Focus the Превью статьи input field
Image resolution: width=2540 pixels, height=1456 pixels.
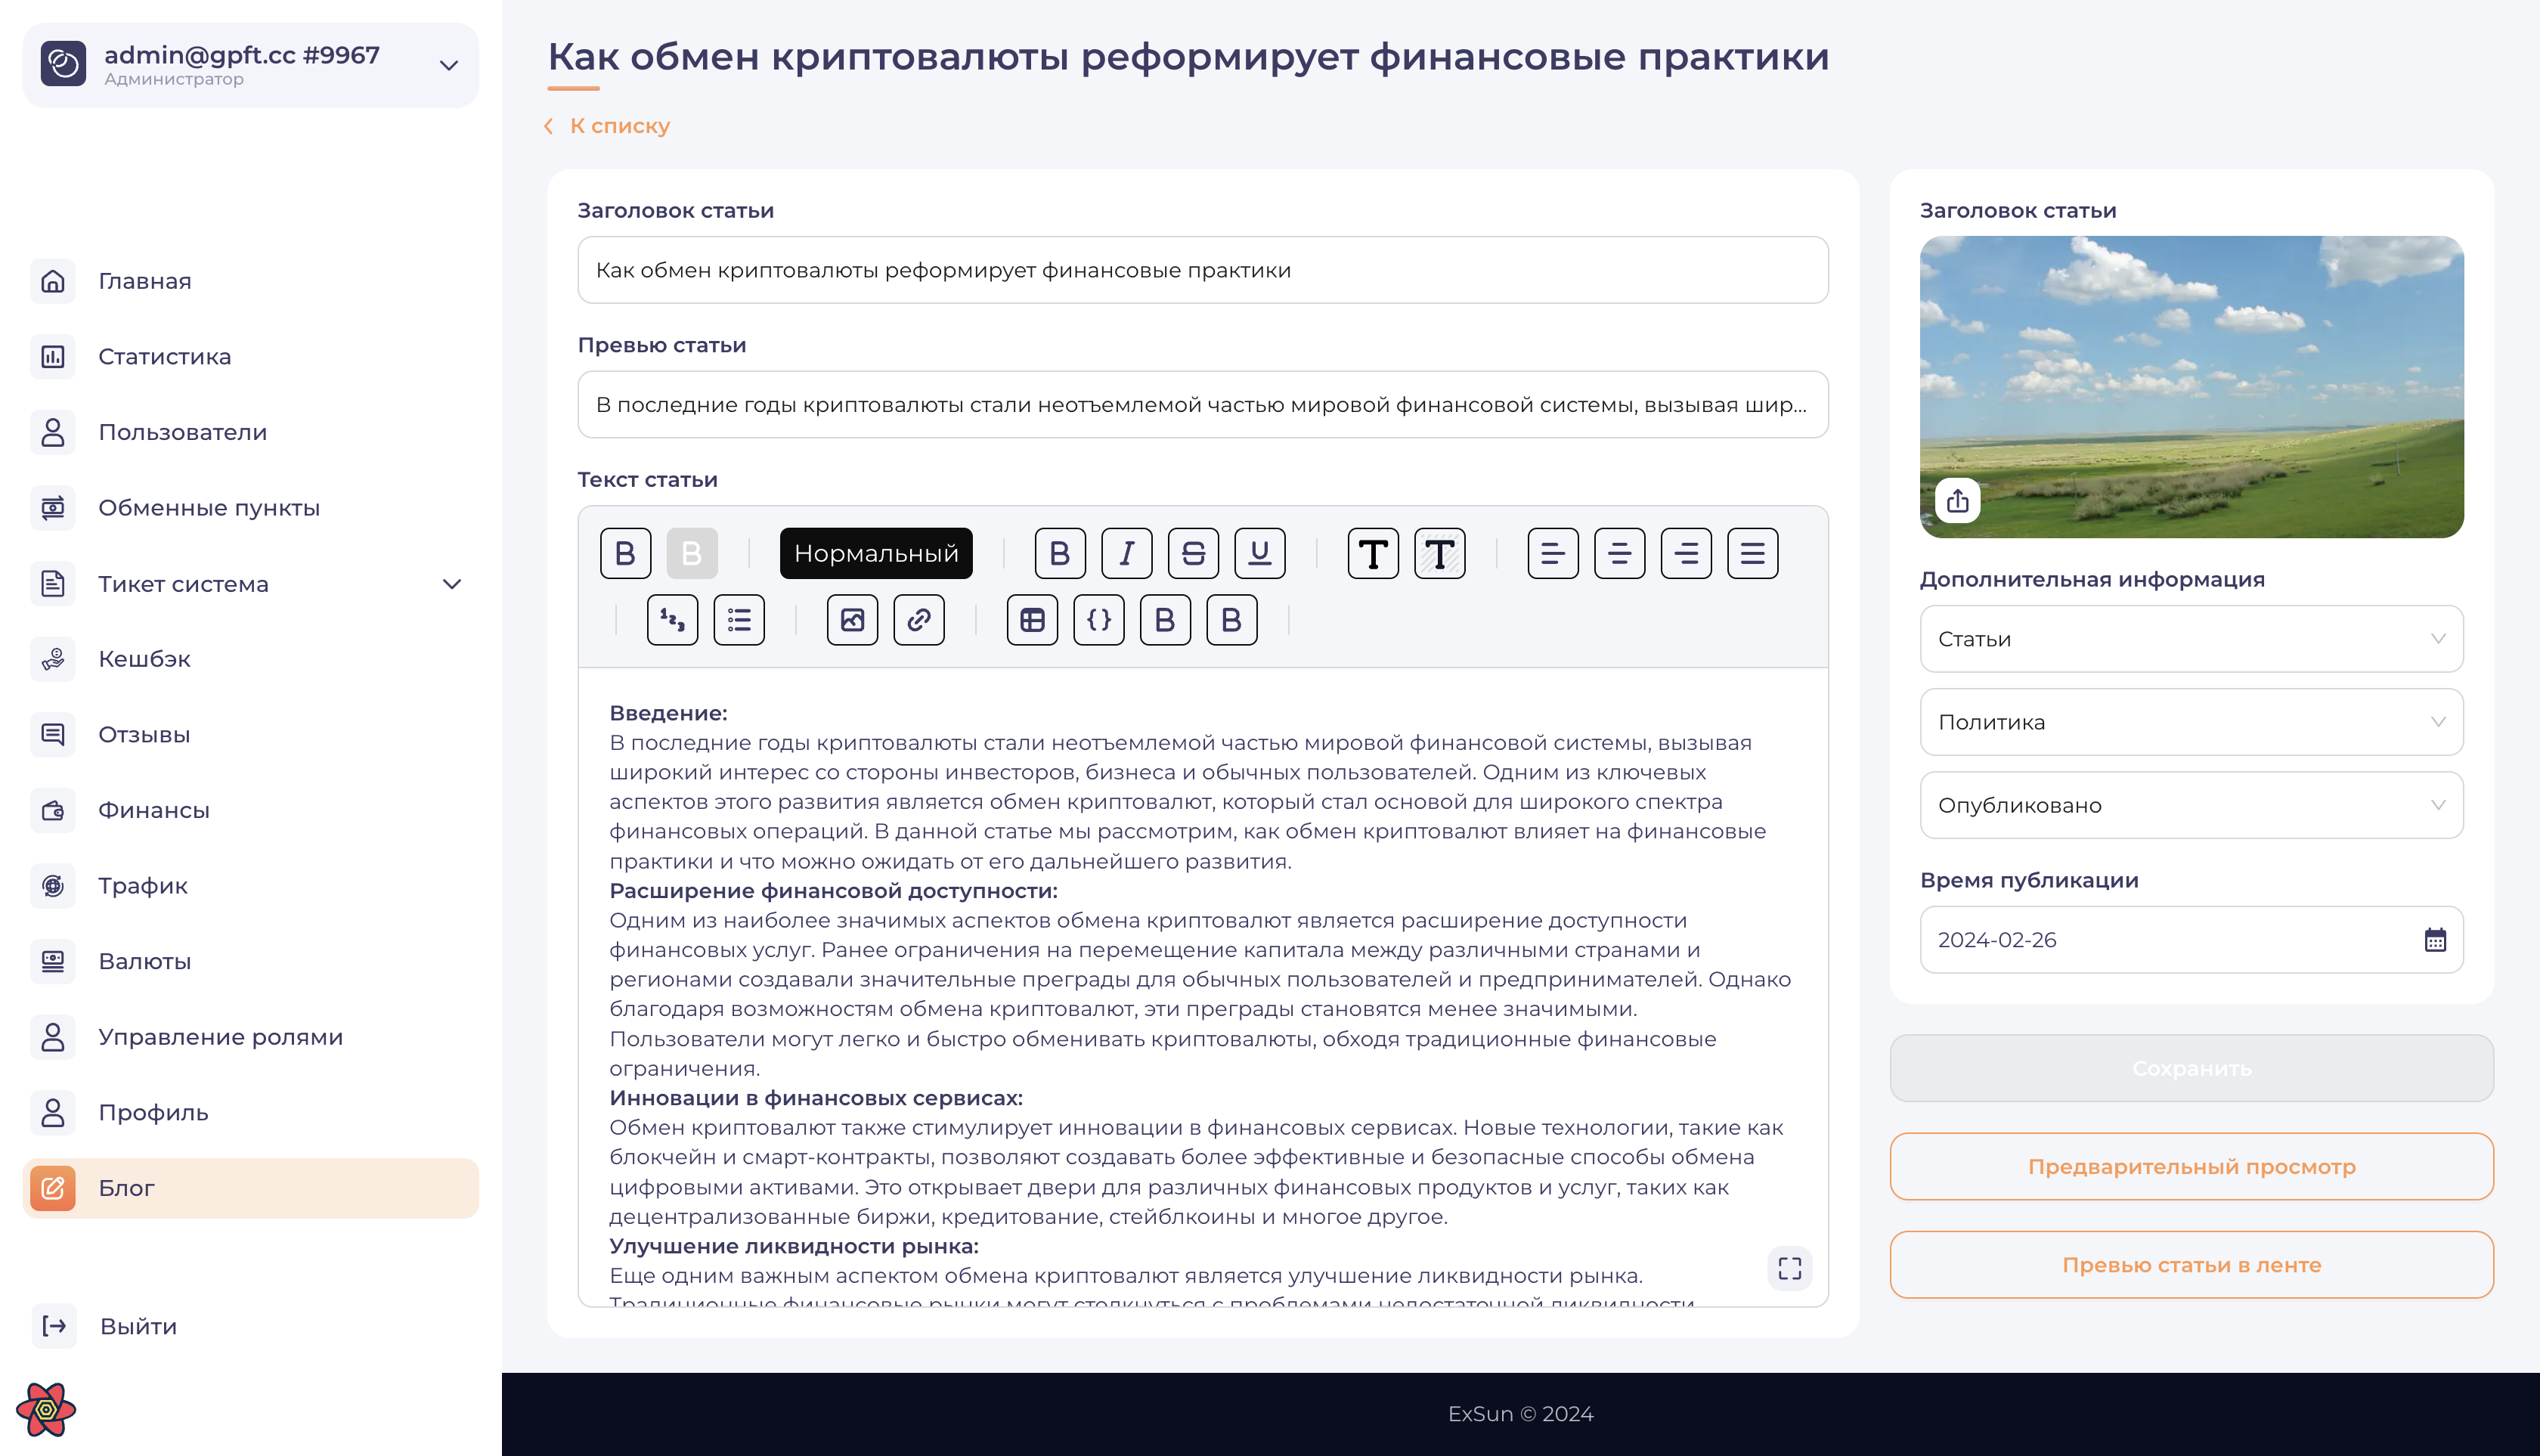[x=1203, y=405]
